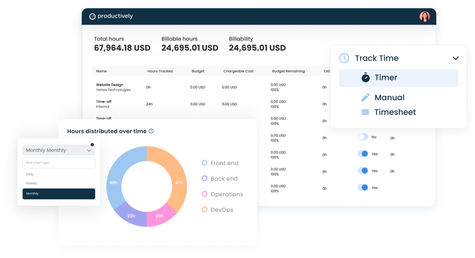This screenshot has width=475, height=258.
Task: Sort by the Hours Tracked column header
Action: (160, 71)
